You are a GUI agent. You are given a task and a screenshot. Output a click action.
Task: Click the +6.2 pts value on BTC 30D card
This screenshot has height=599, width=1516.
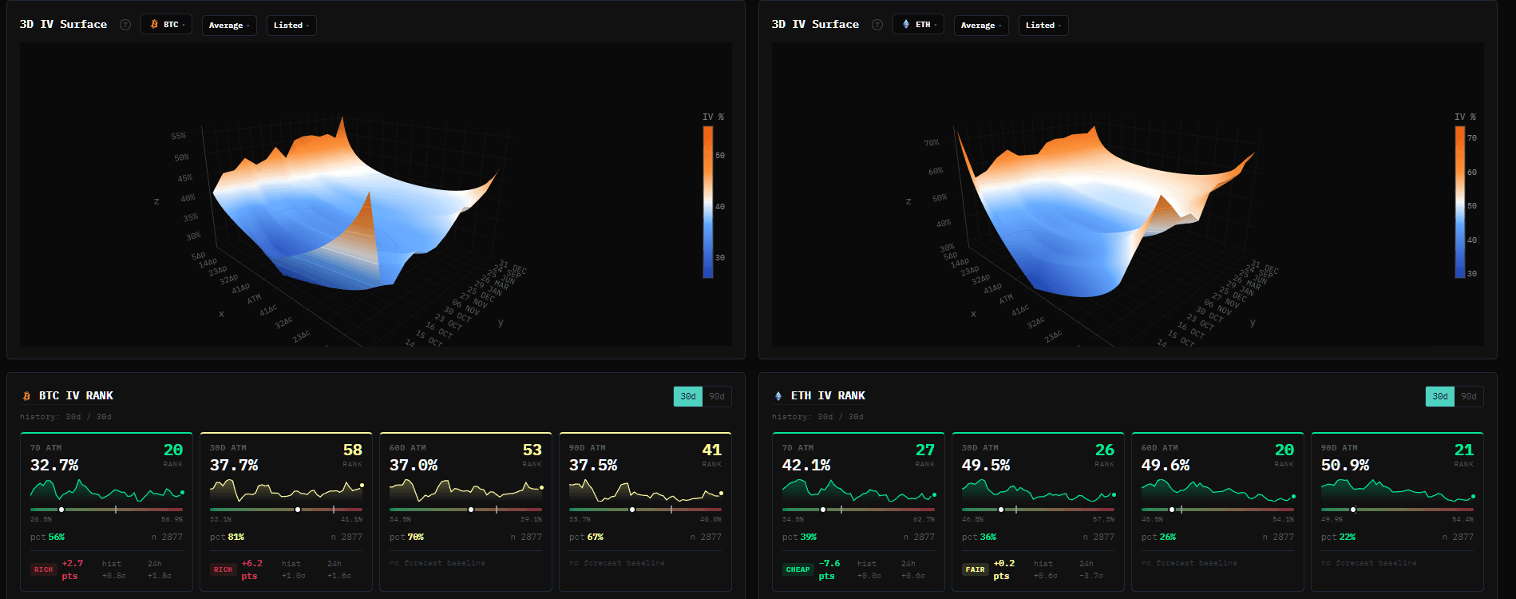click(252, 569)
